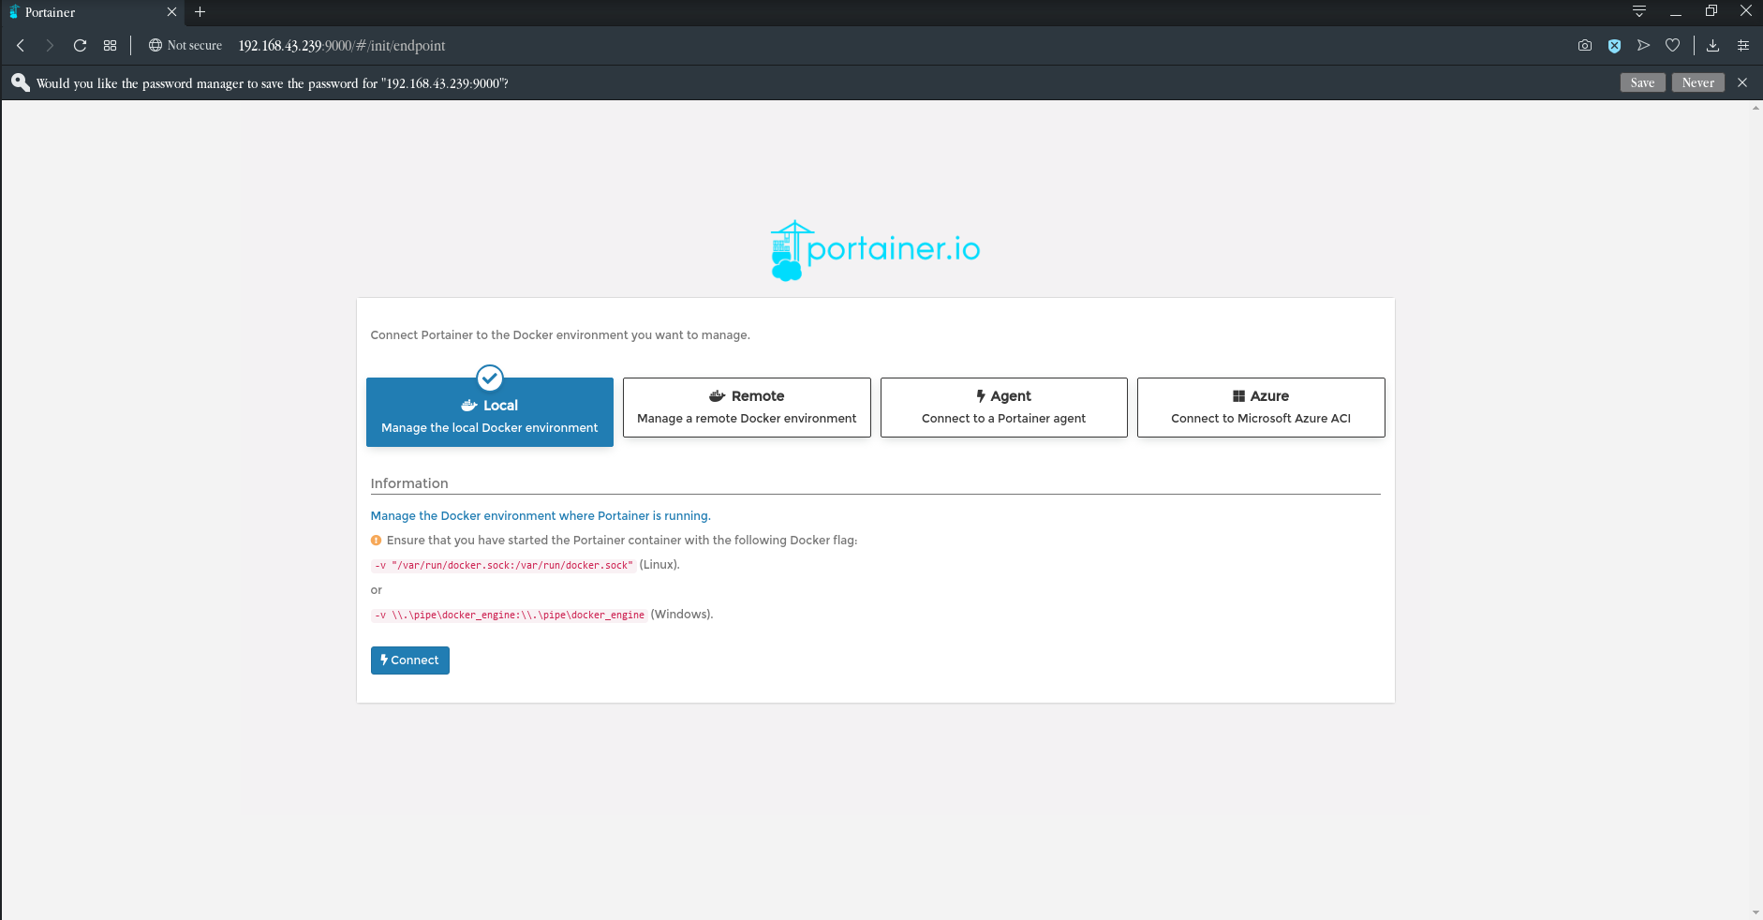Reload the Portainer page

tap(81, 45)
